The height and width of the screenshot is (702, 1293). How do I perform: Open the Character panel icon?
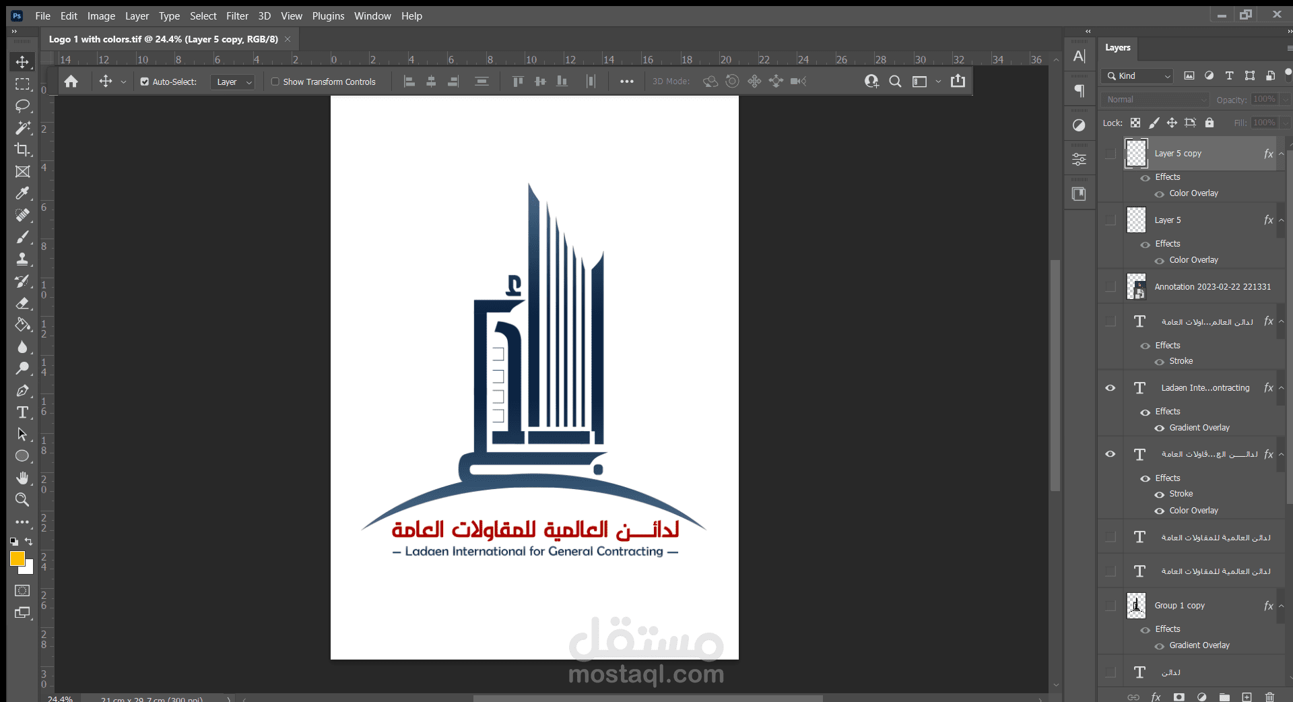click(x=1080, y=57)
